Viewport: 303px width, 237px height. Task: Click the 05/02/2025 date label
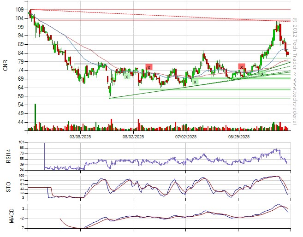tap(133, 137)
